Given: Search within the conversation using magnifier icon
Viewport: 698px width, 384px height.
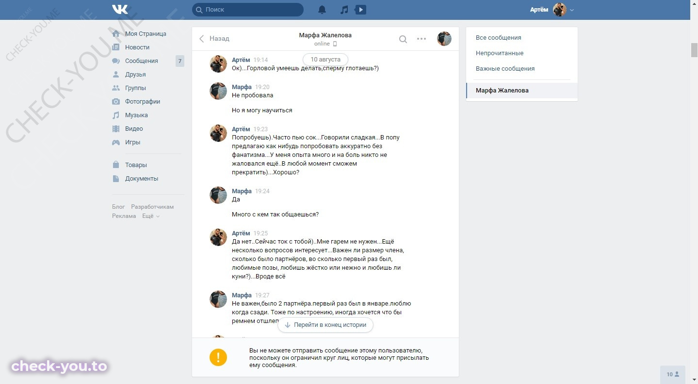Looking at the screenshot, I should tap(403, 39).
